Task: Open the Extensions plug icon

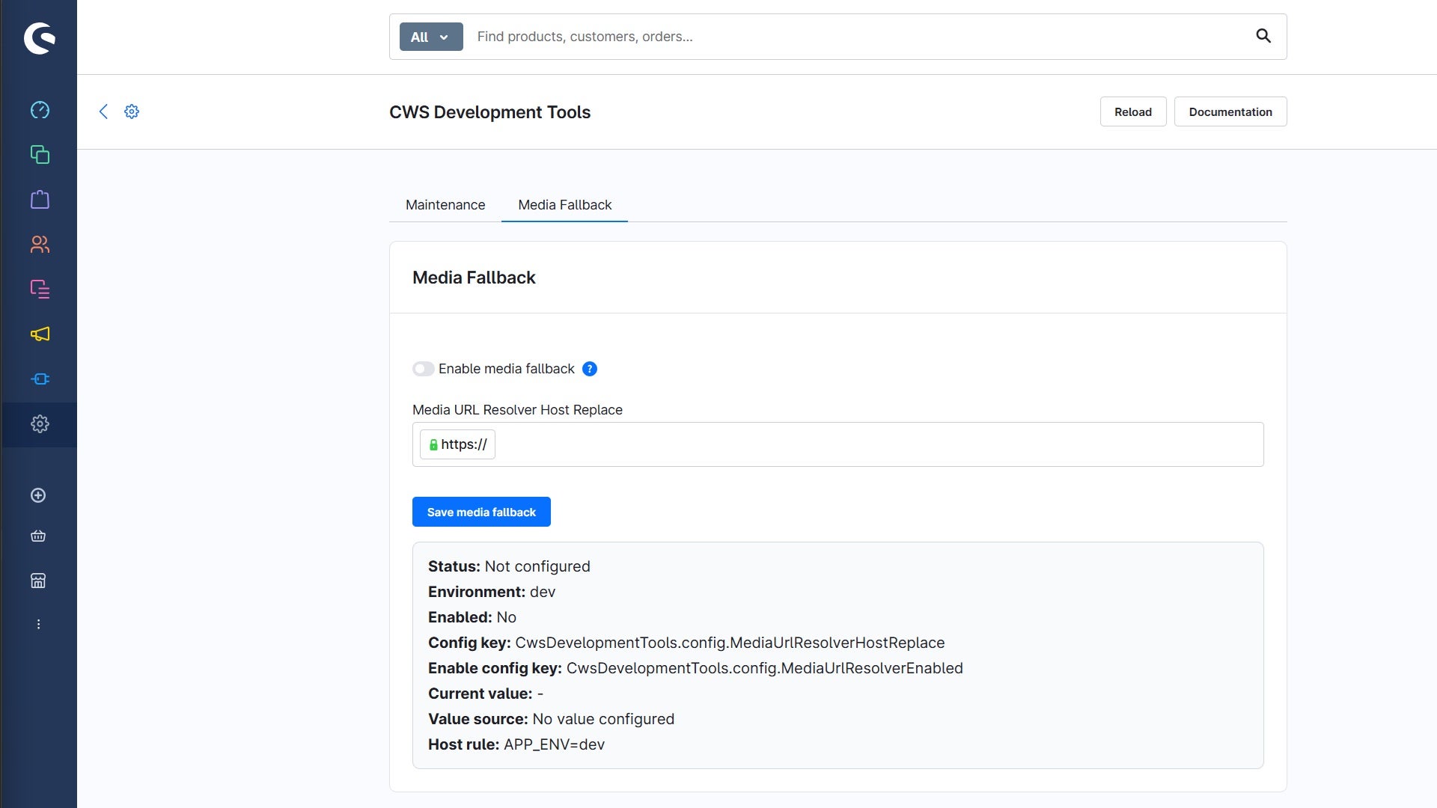Action: pos(40,379)
